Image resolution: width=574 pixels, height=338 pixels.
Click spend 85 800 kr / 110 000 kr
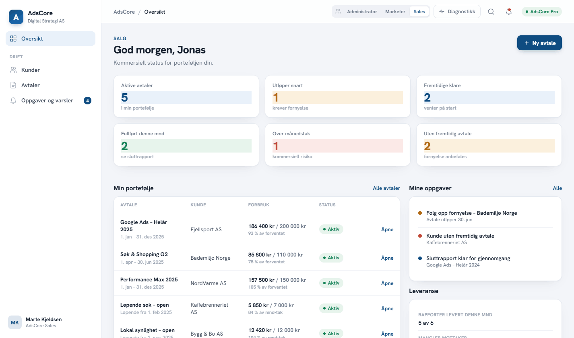276,255
